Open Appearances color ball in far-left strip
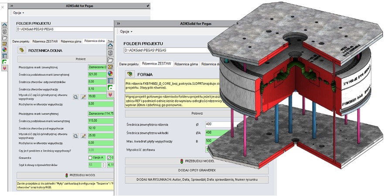Viewport: 388px width, 196px height. coord(4,50)
